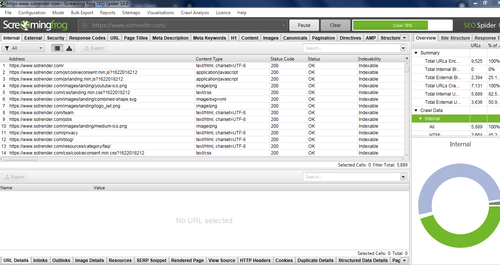
Task: Open bottom tabs overflow arrow
Action: click(x=404, y=261)
